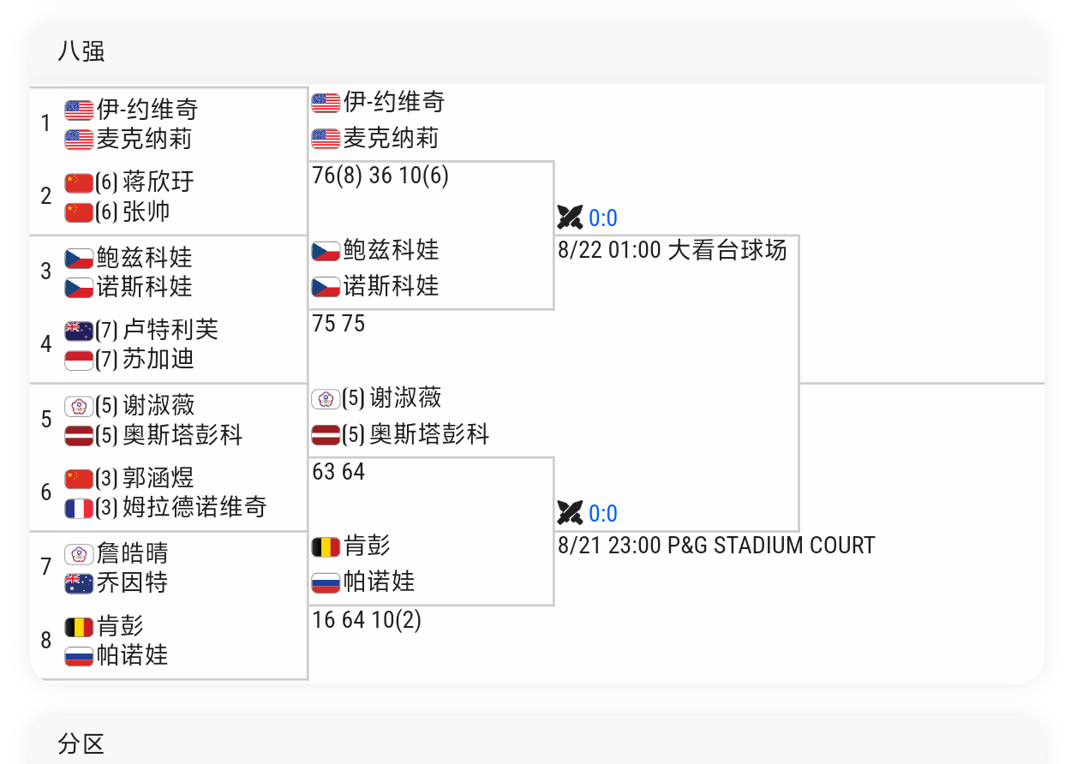This screenshot has width=1077, height=764.
Task: Click the 八强 section header
Action: pyautogui.click(x=81, y=51)
